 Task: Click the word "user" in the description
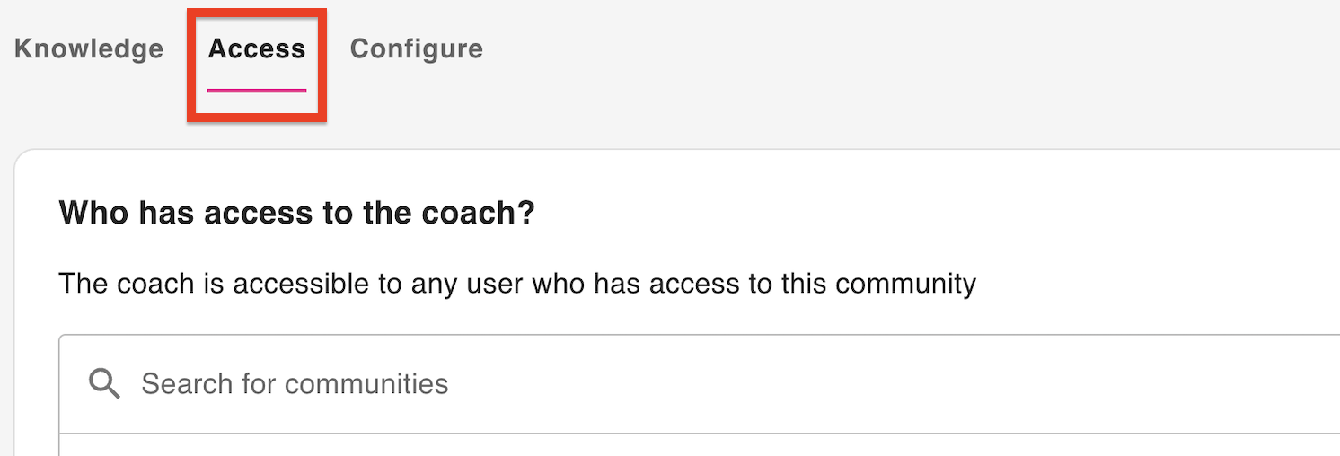[494, 285]
